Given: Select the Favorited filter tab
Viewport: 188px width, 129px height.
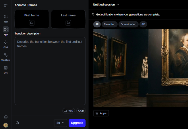Looking at the screenshot, I should tap(109, 24).
